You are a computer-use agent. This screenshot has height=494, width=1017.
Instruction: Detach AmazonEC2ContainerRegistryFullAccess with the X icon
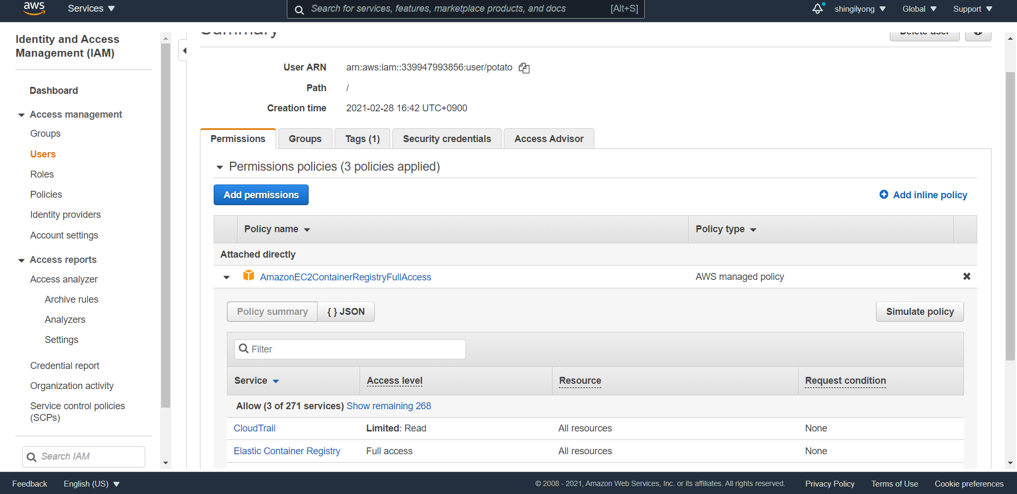tap(967, 277)
